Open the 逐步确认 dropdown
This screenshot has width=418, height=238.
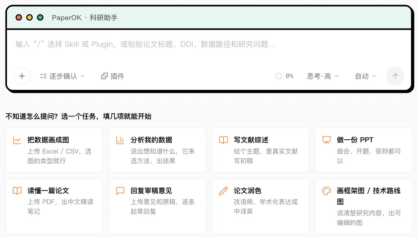point(62,76)
